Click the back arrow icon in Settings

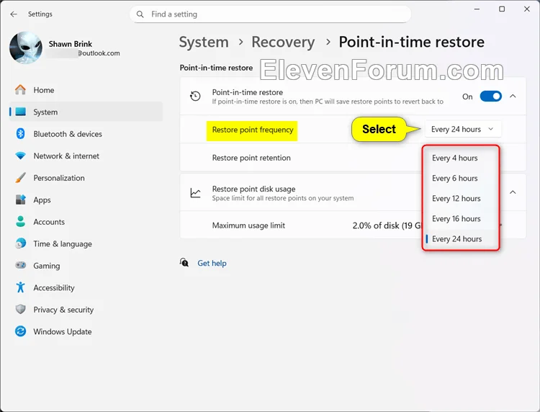(x=14, y=14)
